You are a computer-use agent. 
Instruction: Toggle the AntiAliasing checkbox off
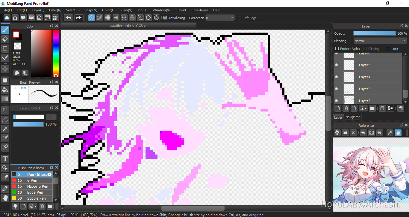(x=165, y=18)
